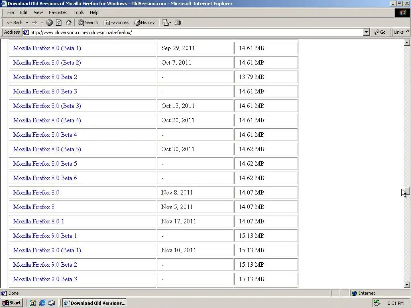411x308 pixels.
Task: Click the Home icon in toolbar
Action: tap(69, 22)
